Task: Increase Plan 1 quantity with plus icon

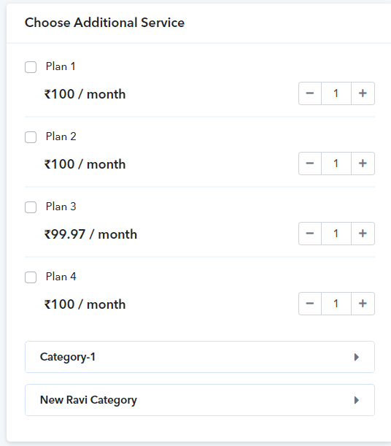Action: (363, 93)
